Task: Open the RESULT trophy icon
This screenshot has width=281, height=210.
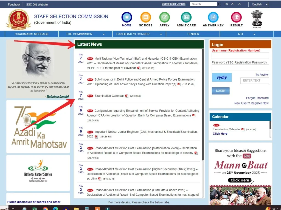Action: point(236,17)
